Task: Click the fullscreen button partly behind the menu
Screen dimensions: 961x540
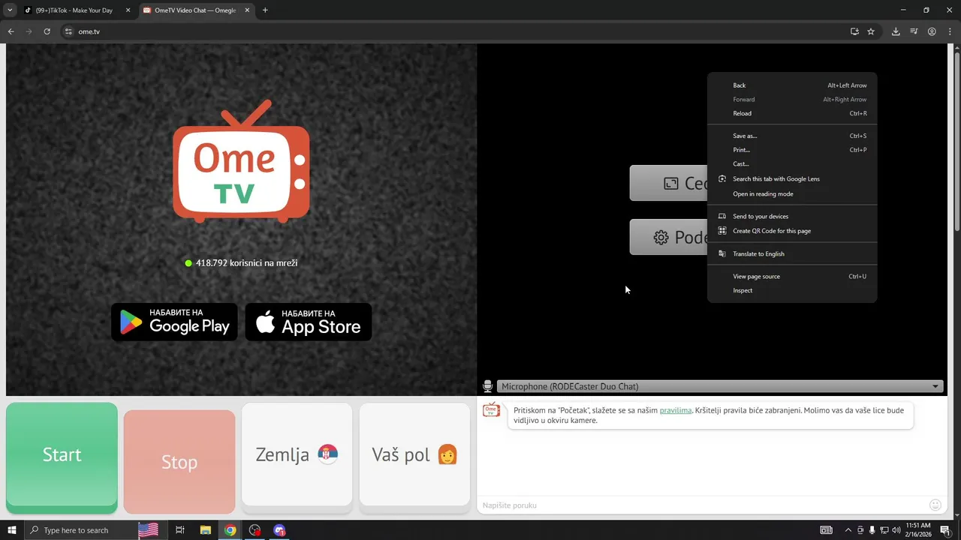Action: click(668, 183)
